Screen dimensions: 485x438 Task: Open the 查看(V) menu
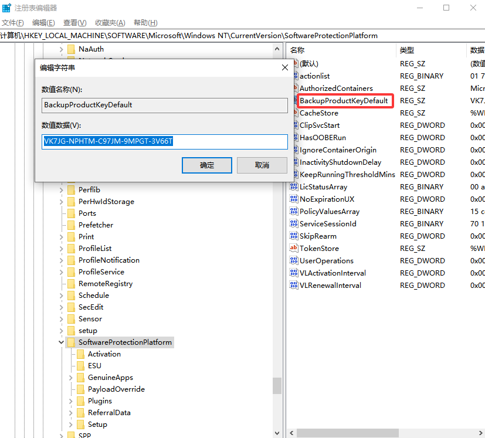pos(75,23)
